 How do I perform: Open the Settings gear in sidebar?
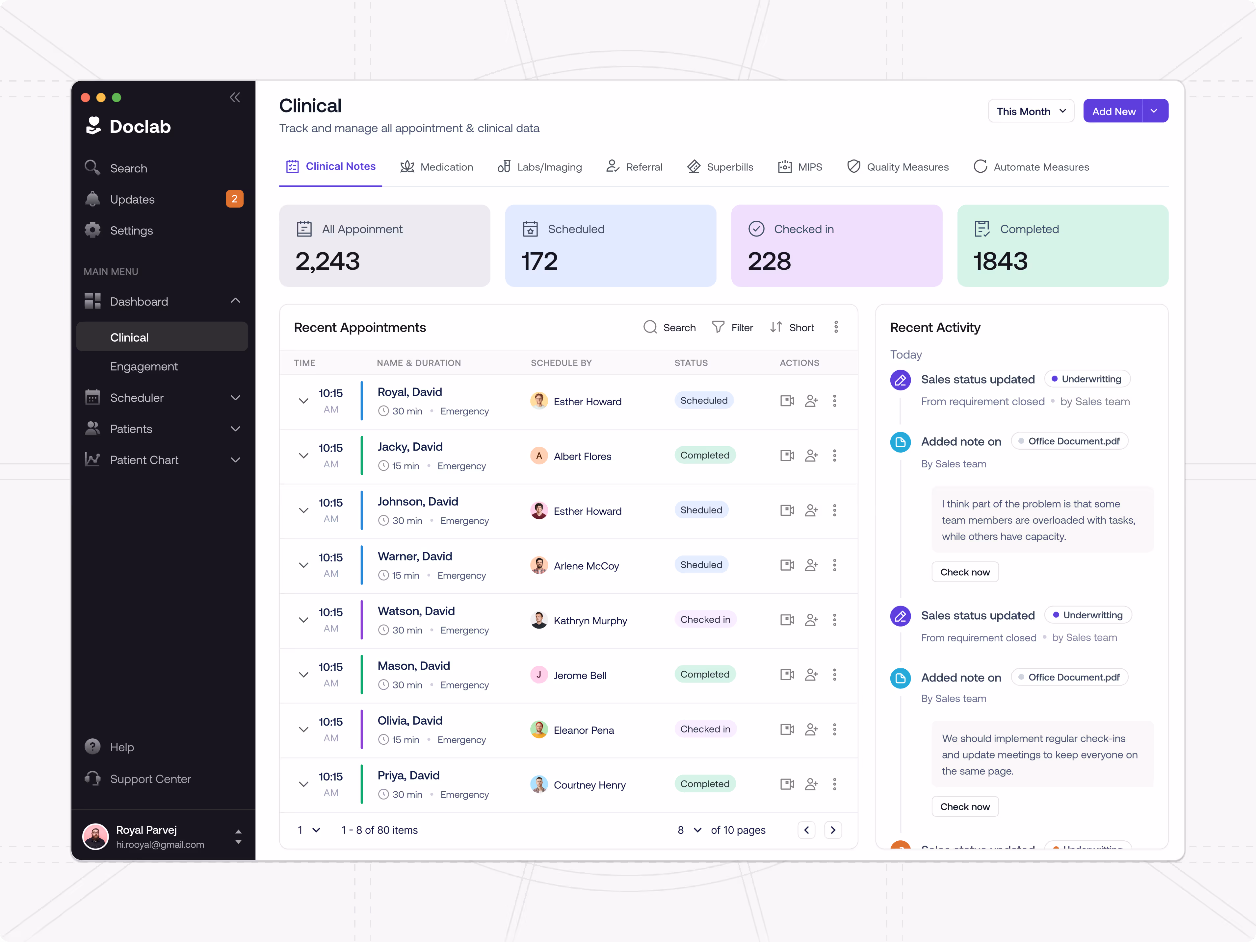[92, 230]
